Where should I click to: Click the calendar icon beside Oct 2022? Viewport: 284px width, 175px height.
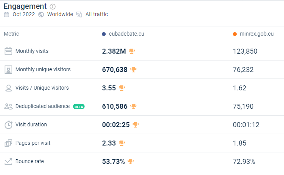coord(7,15)
